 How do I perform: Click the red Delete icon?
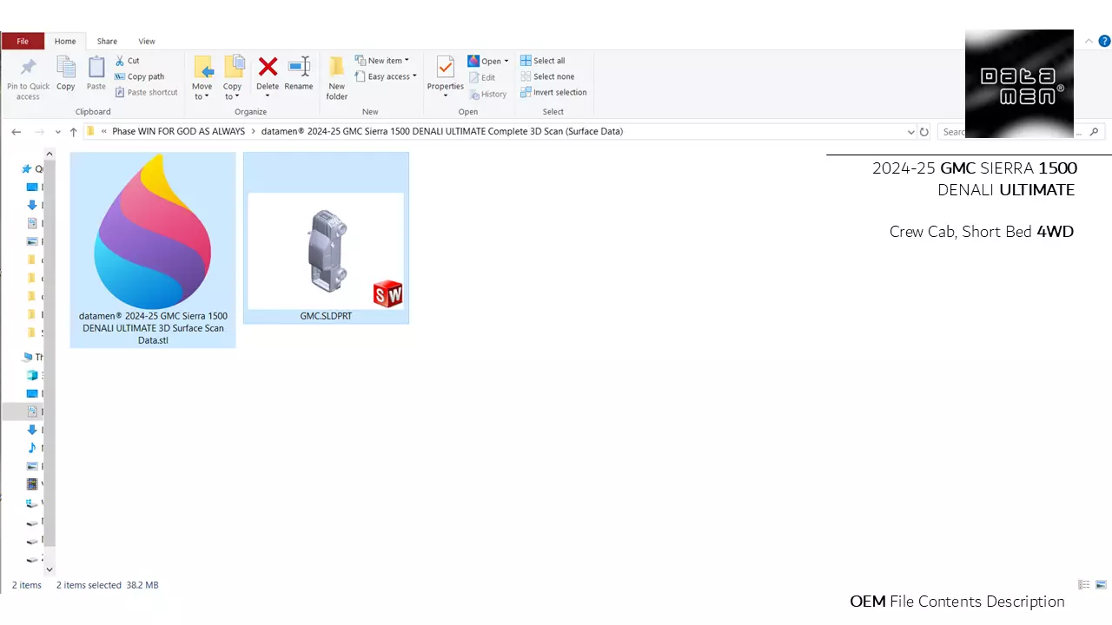pyautogui.click(x=268, y=66)
